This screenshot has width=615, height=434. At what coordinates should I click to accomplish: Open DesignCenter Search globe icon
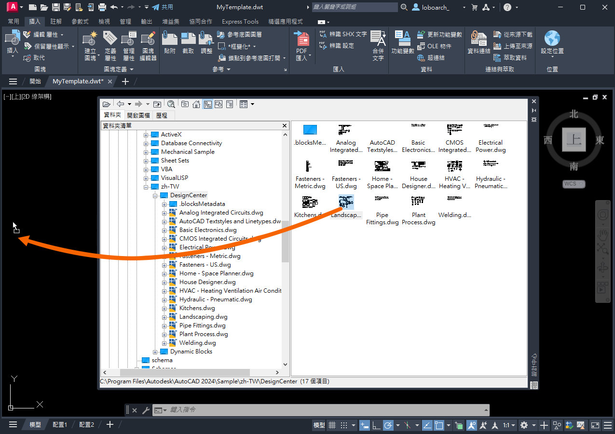click(171, 104)
